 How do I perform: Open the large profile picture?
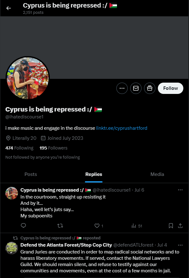[28, 78]
